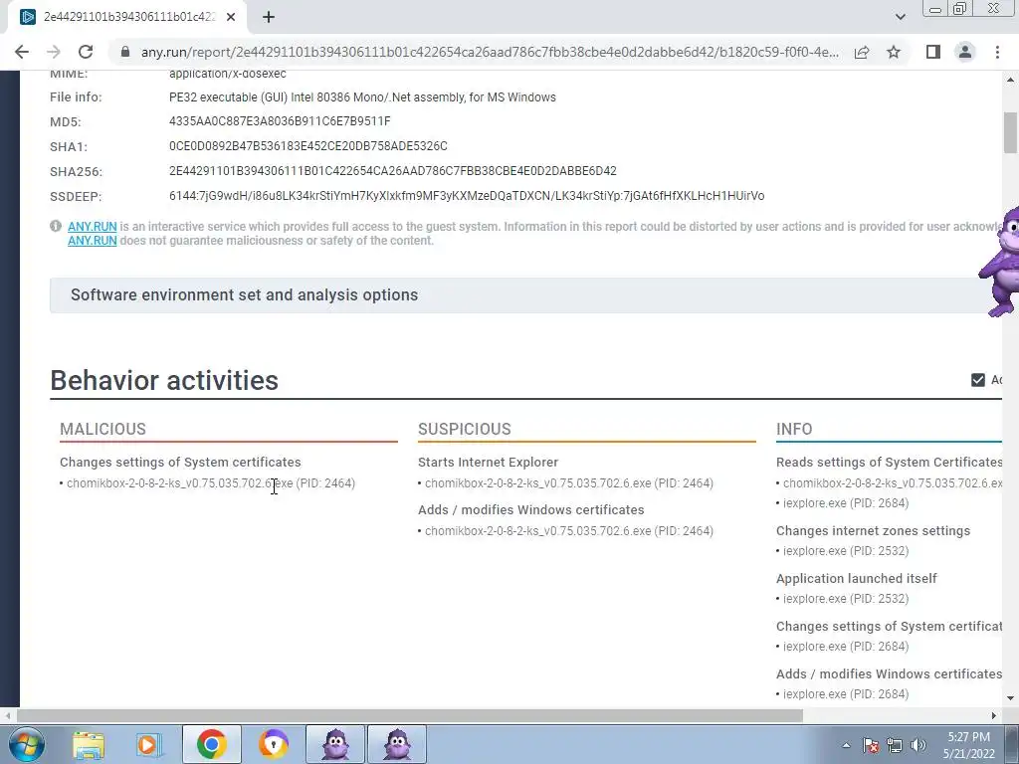Open the browser side panel
Screen dimensions: 1019x764
point(933,52)
